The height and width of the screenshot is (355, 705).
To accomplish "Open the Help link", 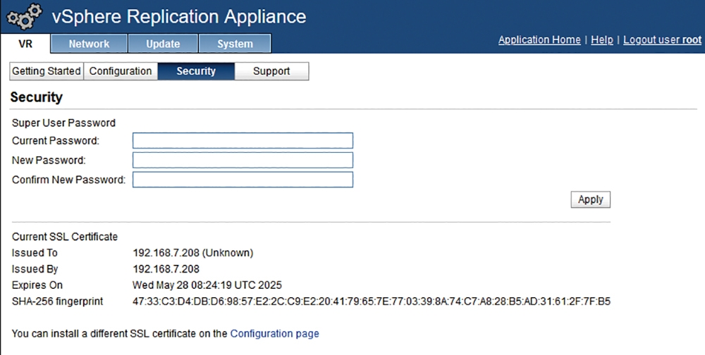I will [x=602, y=39].
